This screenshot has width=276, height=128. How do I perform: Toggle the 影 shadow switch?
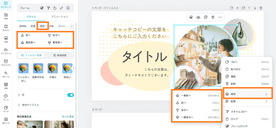pos(71,95)
